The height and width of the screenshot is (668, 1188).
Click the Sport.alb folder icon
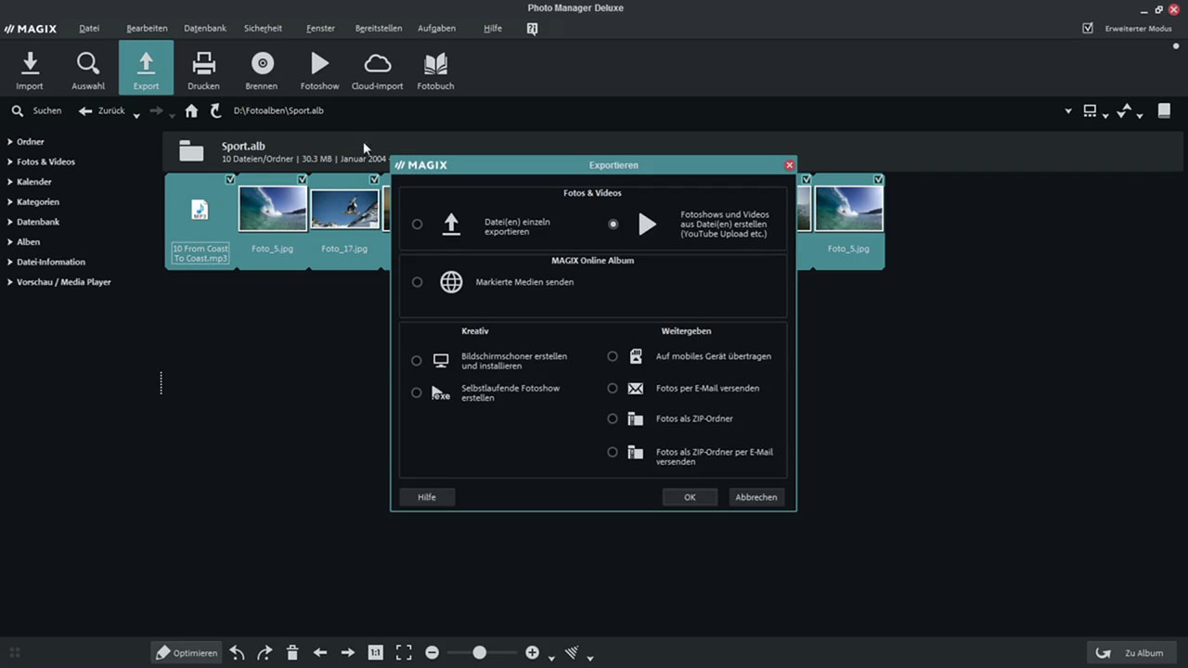point(191,151)
